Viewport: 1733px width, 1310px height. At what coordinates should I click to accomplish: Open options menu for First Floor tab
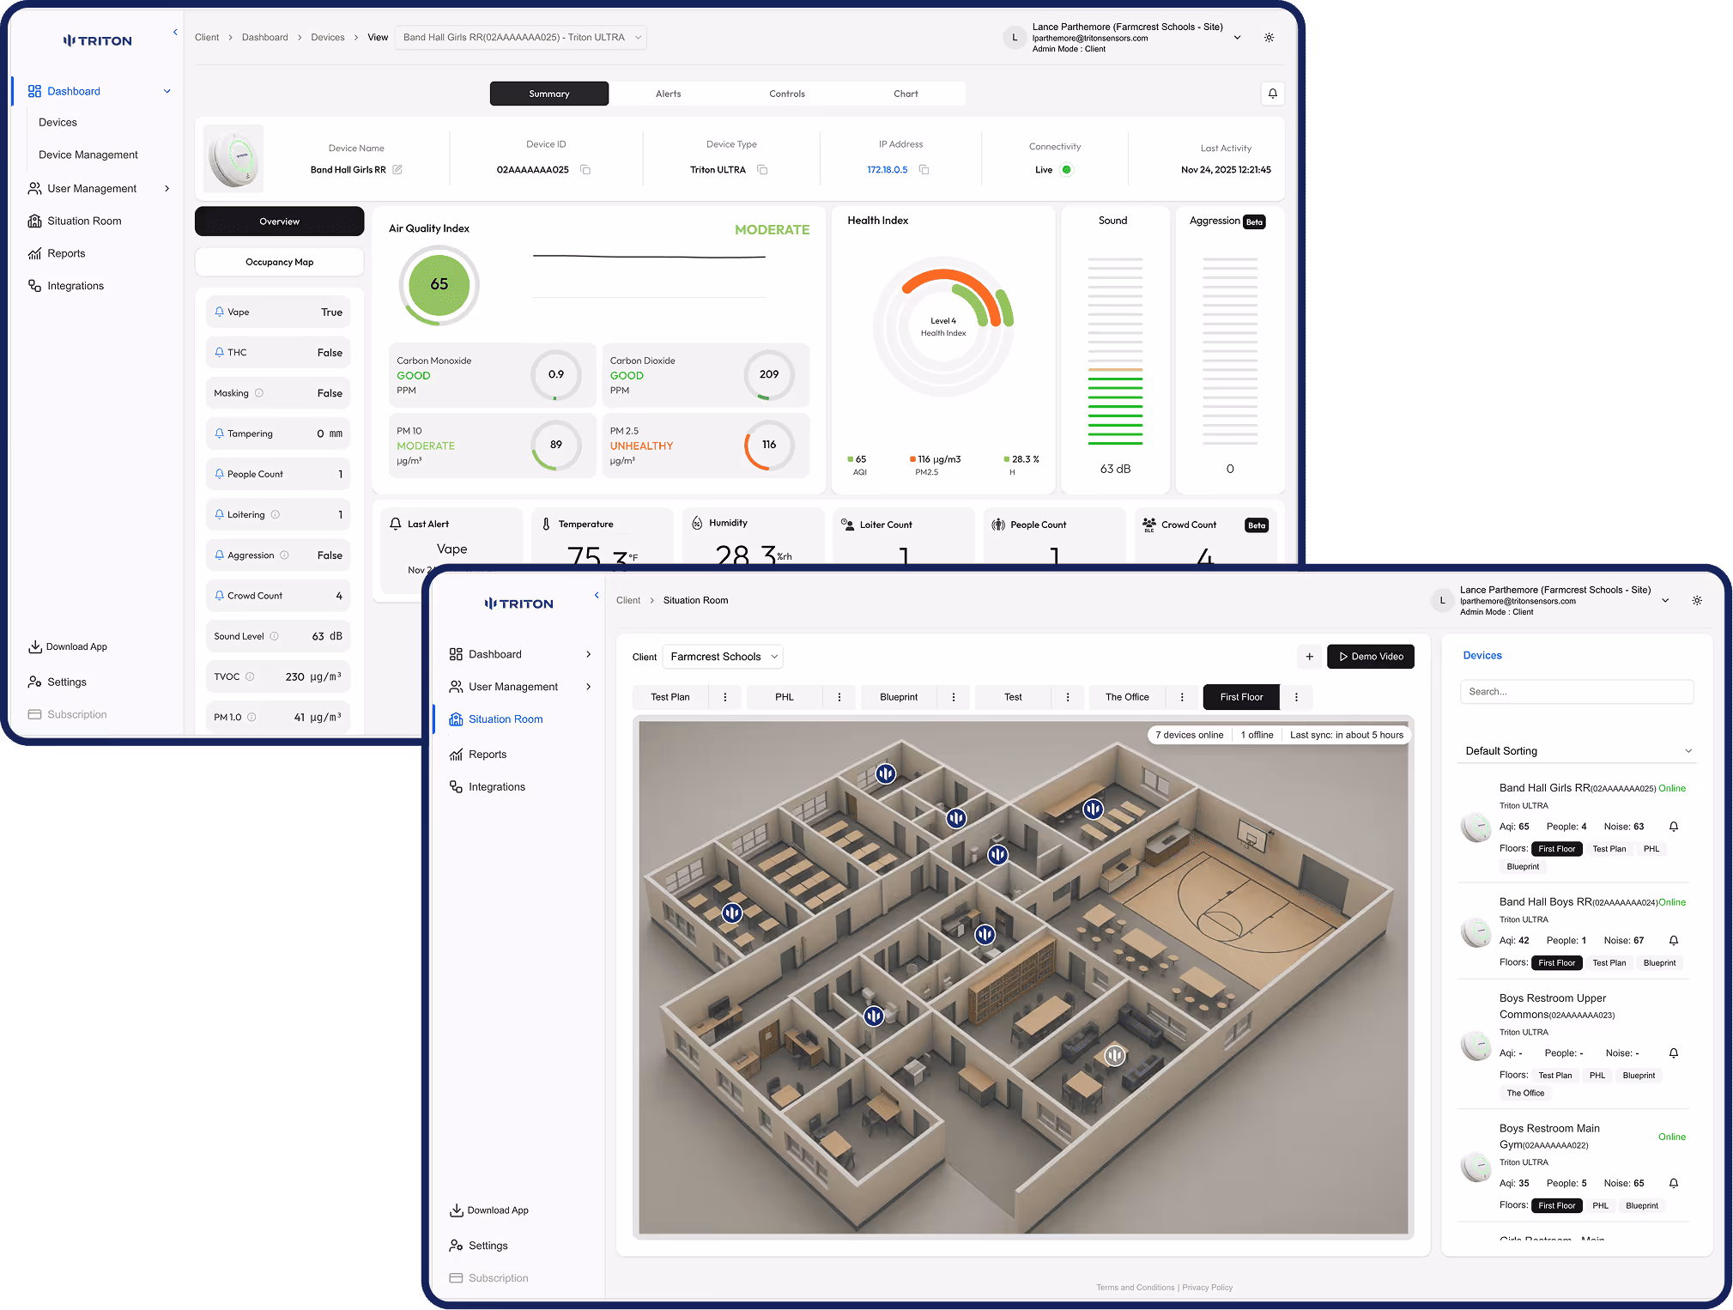click(1296, 697)
